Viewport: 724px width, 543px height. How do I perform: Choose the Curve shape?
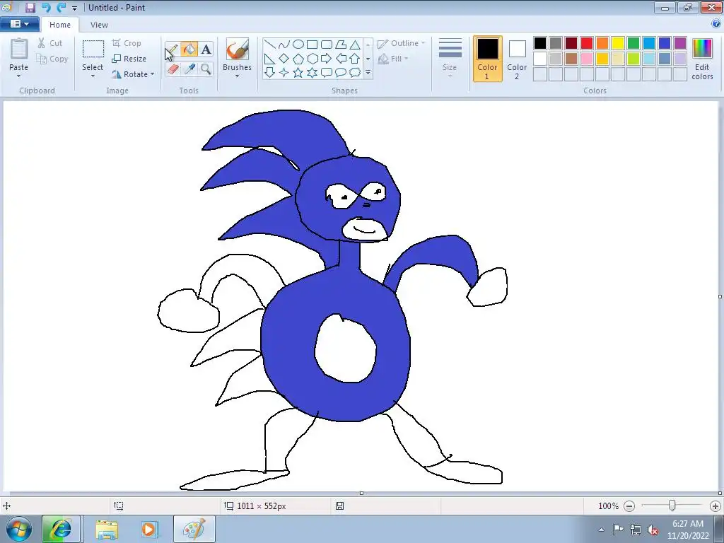(284, 45)
